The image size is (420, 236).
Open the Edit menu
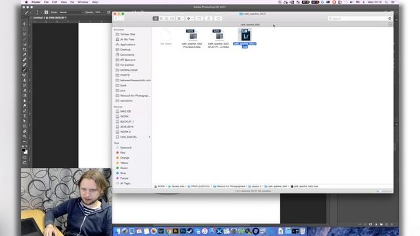[54, 2]
